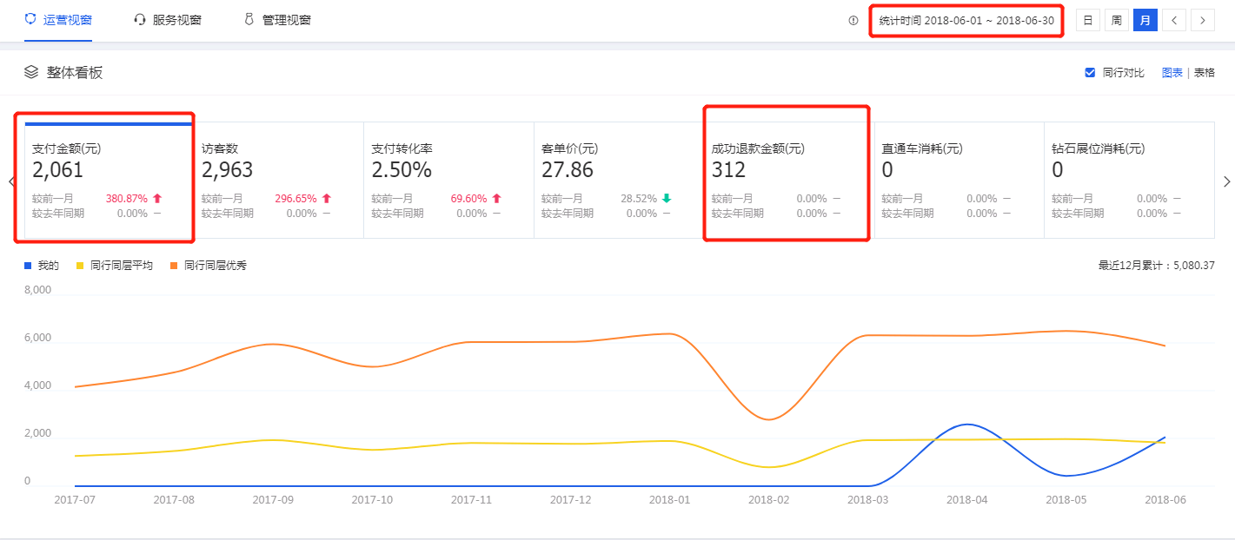Go to previous period with left chevron

pyautogui.click(x=1174, y=20)
